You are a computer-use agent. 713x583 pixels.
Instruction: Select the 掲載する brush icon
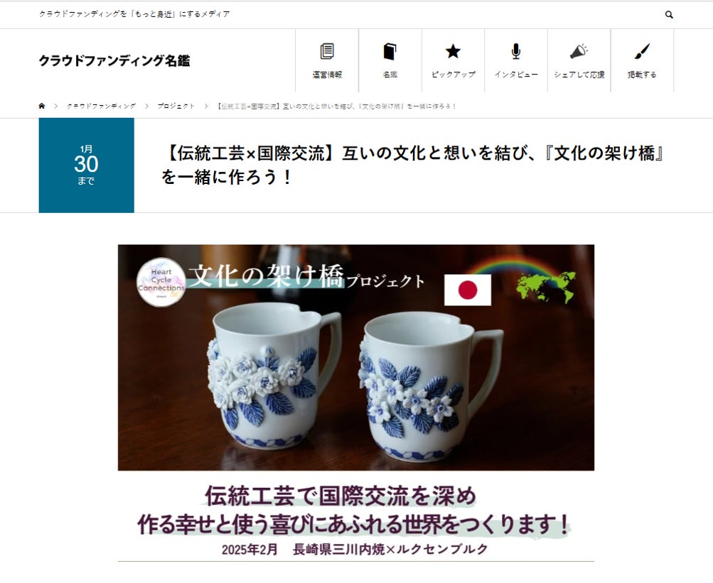pyautogui.click(x=642, y=51)
